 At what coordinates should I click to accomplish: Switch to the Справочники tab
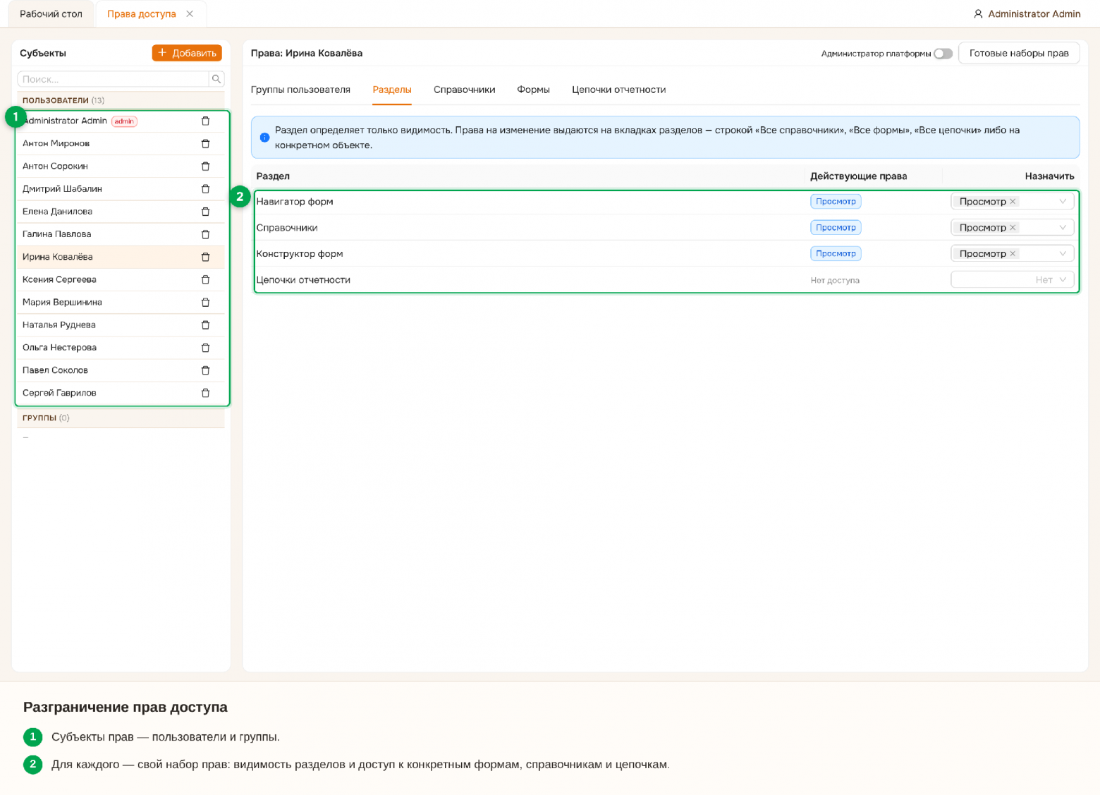tap(464, 90)
